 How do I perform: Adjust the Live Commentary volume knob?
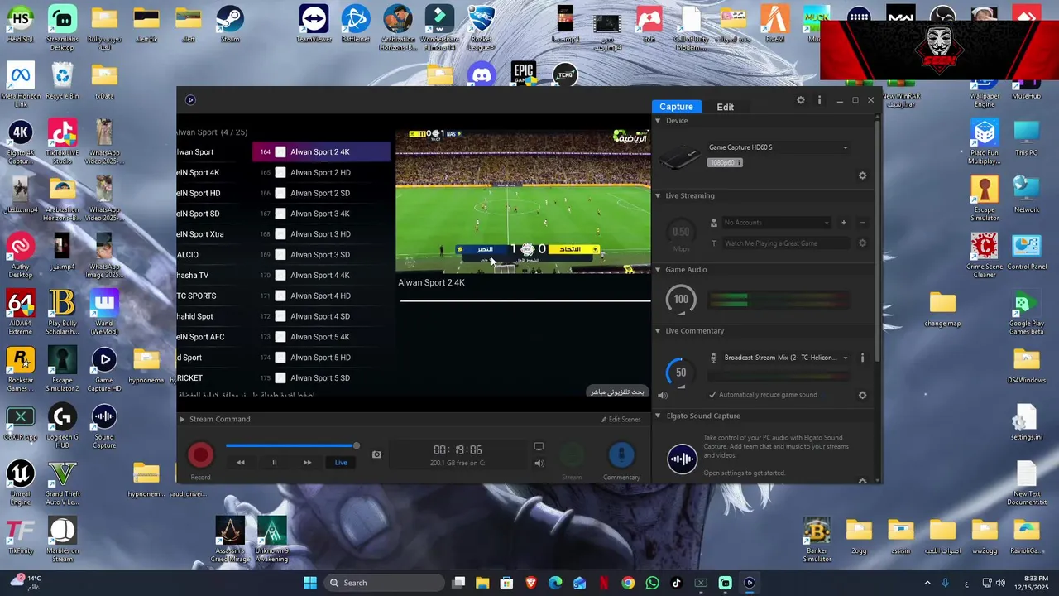681,372
